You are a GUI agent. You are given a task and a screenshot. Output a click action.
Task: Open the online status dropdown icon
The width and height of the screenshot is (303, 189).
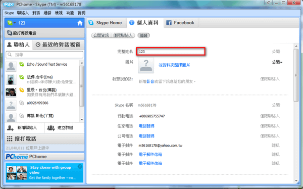click(12, 23)
